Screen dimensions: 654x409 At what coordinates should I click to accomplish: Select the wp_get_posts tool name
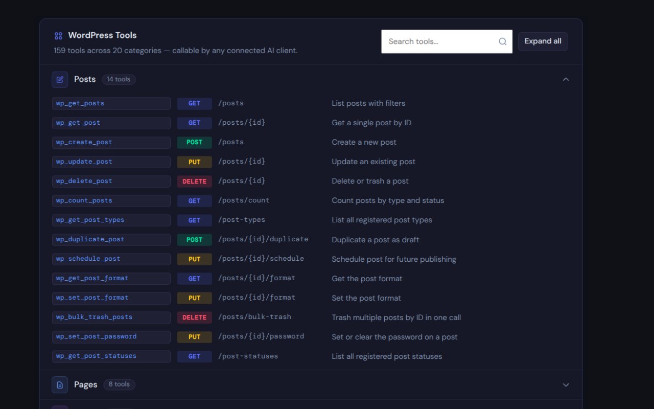pos(111,103)
